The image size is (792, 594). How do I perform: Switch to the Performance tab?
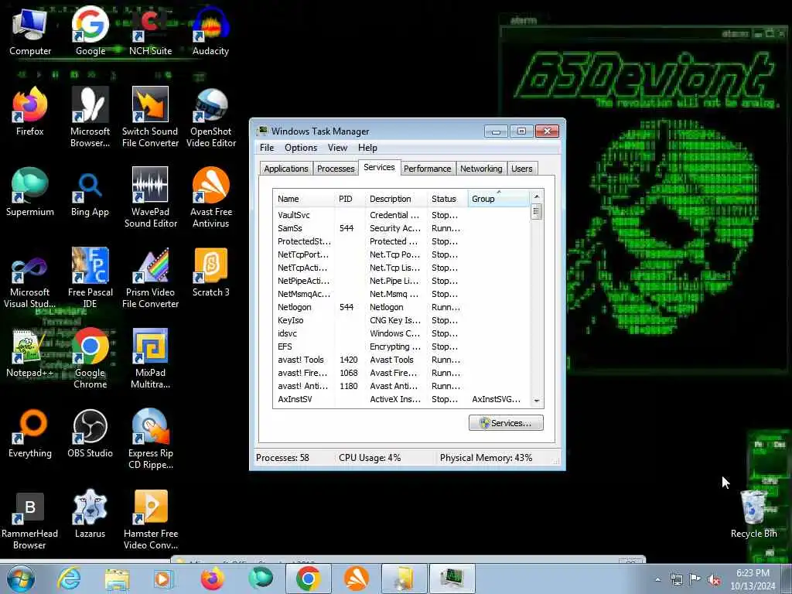(427, 169)
